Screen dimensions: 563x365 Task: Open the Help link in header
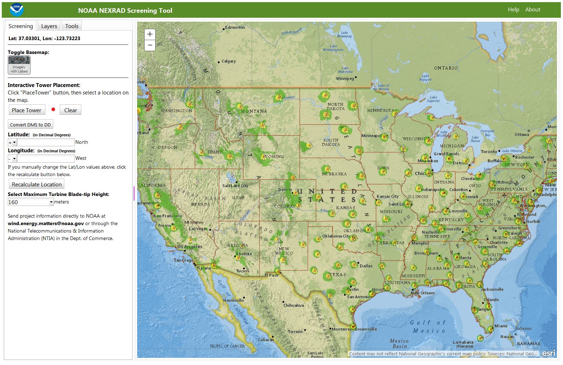click(x=513, y=10)
